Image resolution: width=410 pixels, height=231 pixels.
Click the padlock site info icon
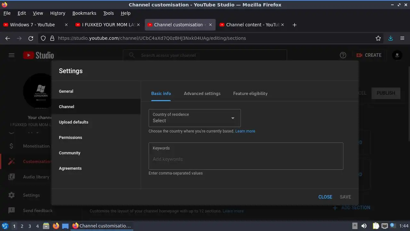coord(52,38)
